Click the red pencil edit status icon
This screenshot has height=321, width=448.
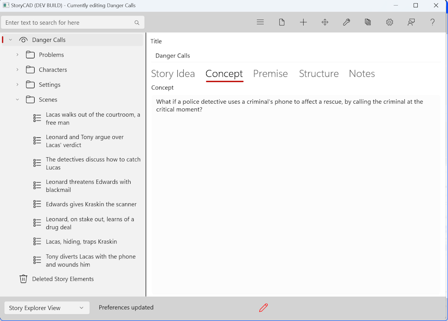(263, 308)
